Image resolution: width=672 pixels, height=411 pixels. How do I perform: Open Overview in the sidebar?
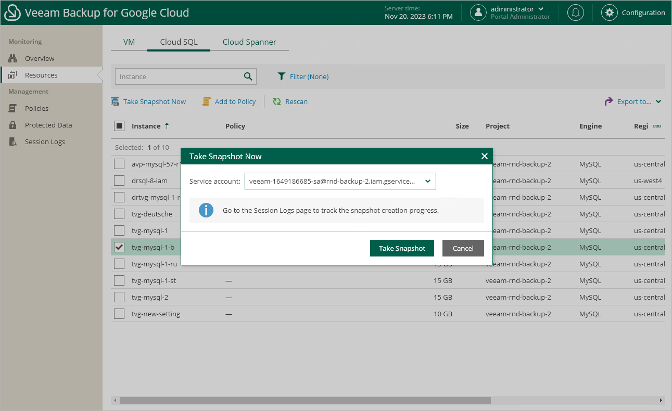(40, 58)
